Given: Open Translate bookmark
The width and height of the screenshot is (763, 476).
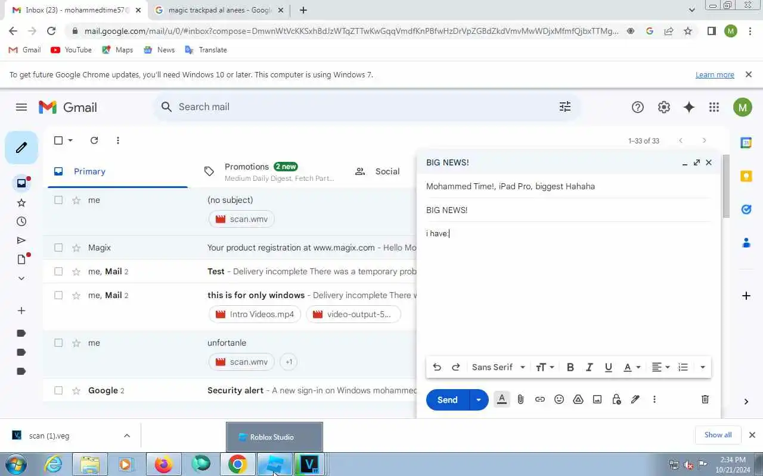Looking at the screenshot, I should (x=206, y=50).
